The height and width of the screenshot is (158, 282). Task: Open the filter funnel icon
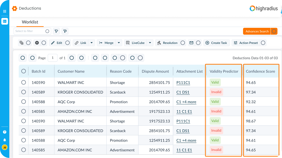click(x=56, y=31)
